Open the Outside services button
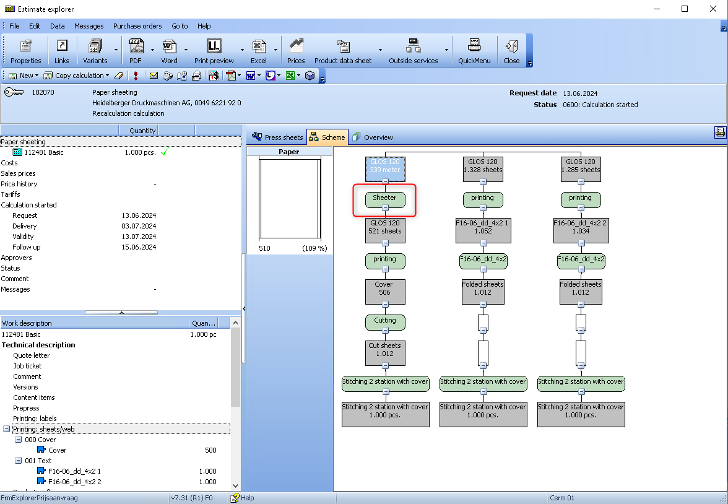 [x=414, y=51]
